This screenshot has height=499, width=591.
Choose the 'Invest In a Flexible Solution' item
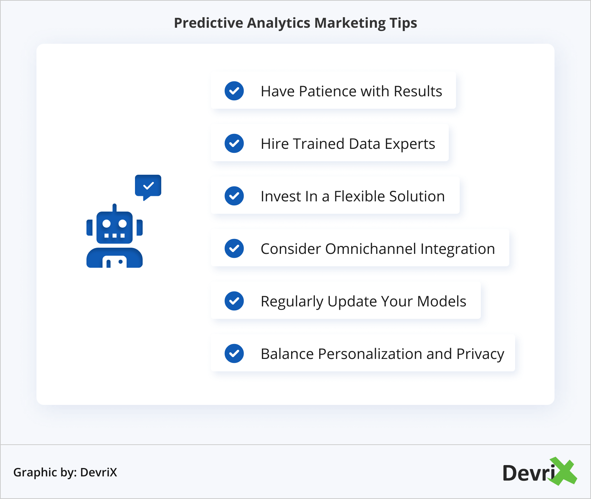(352, 196)
